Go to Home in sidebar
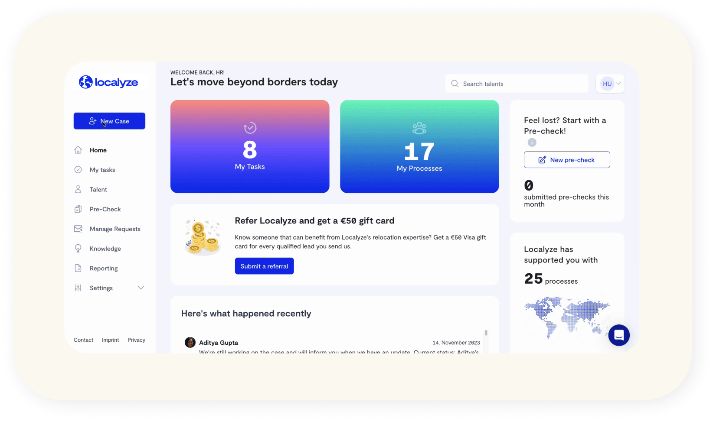Image resolution: width=713 pixels, height=421 pixels. pyautogui.click(x=98, y=150)
